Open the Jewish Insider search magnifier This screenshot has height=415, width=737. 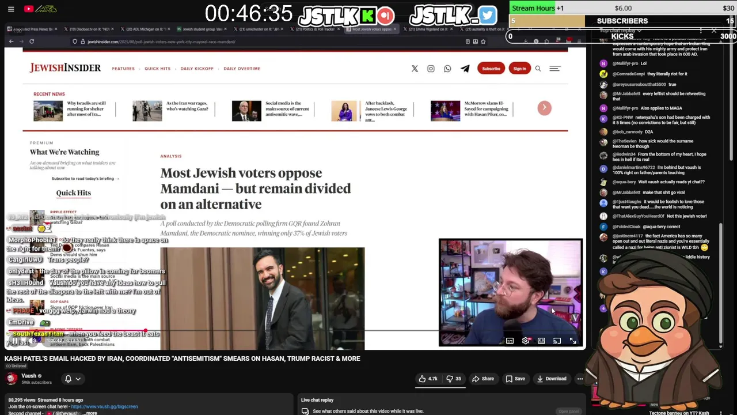coord(538,69)
